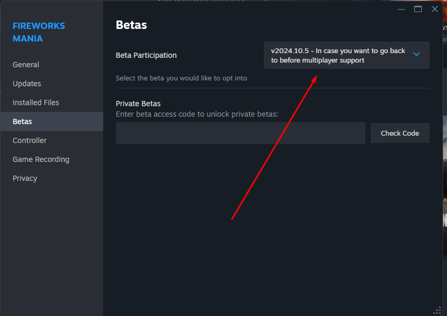Open the Installed Files section
Screen dimensions: 447x316
point(36,102)
